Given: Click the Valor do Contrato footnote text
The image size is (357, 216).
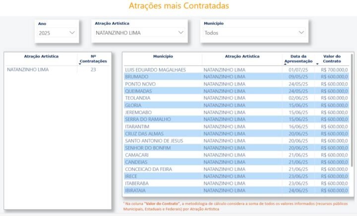Looking at the screenshot, I should [236, 206].
